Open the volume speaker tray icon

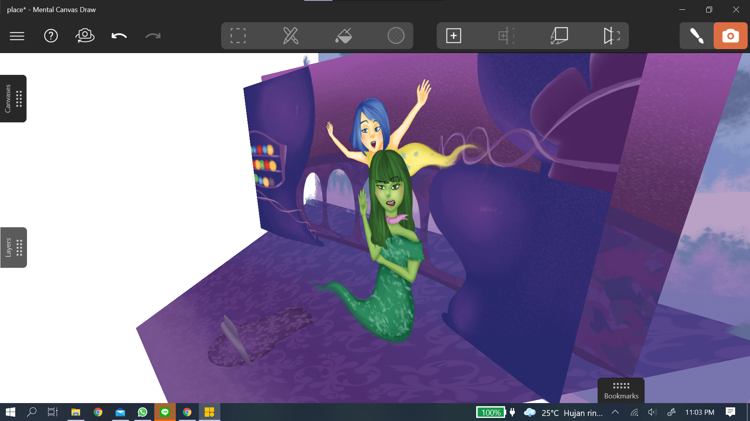[x=652, y=412]
